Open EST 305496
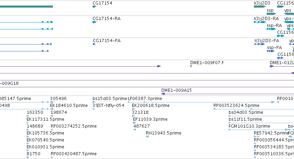Viewport: 294px width, 159px height. pyautogui.click(x=58, y=99)
